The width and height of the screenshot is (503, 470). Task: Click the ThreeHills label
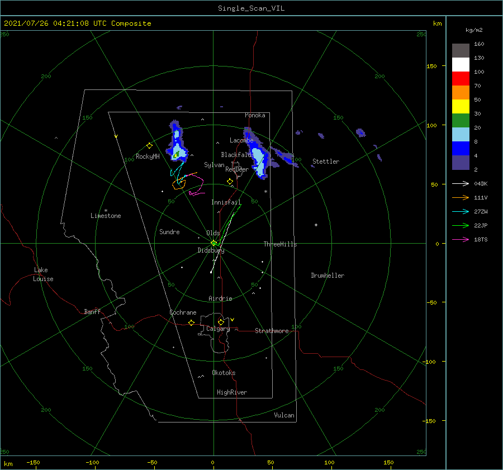pos(280,244)
